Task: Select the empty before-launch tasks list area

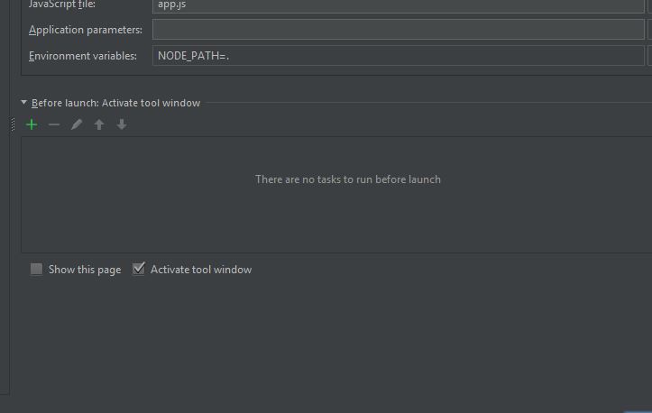Action: [336, 195]
